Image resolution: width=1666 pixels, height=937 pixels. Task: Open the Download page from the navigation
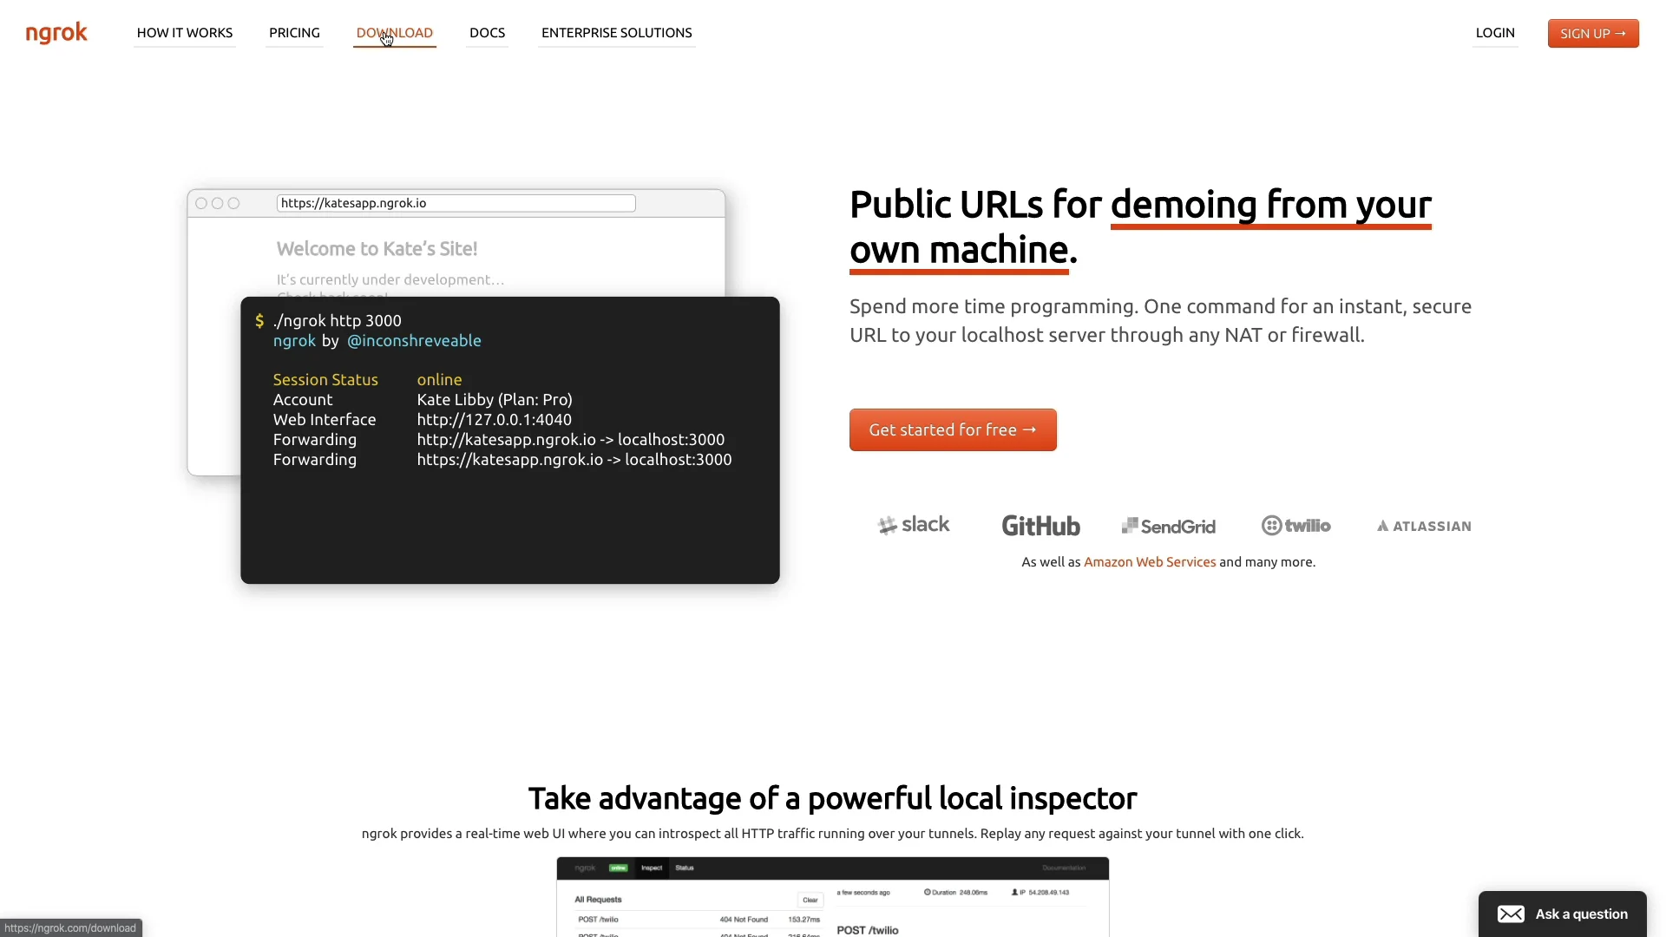tap(395, 33)
